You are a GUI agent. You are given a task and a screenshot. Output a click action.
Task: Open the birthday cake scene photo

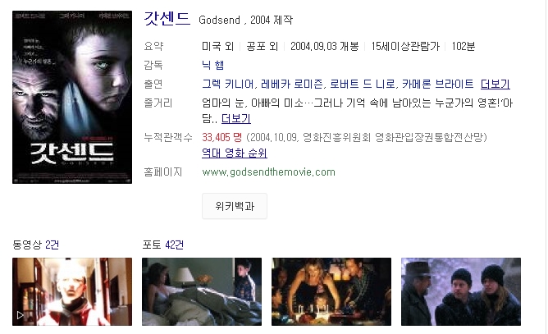331,291
